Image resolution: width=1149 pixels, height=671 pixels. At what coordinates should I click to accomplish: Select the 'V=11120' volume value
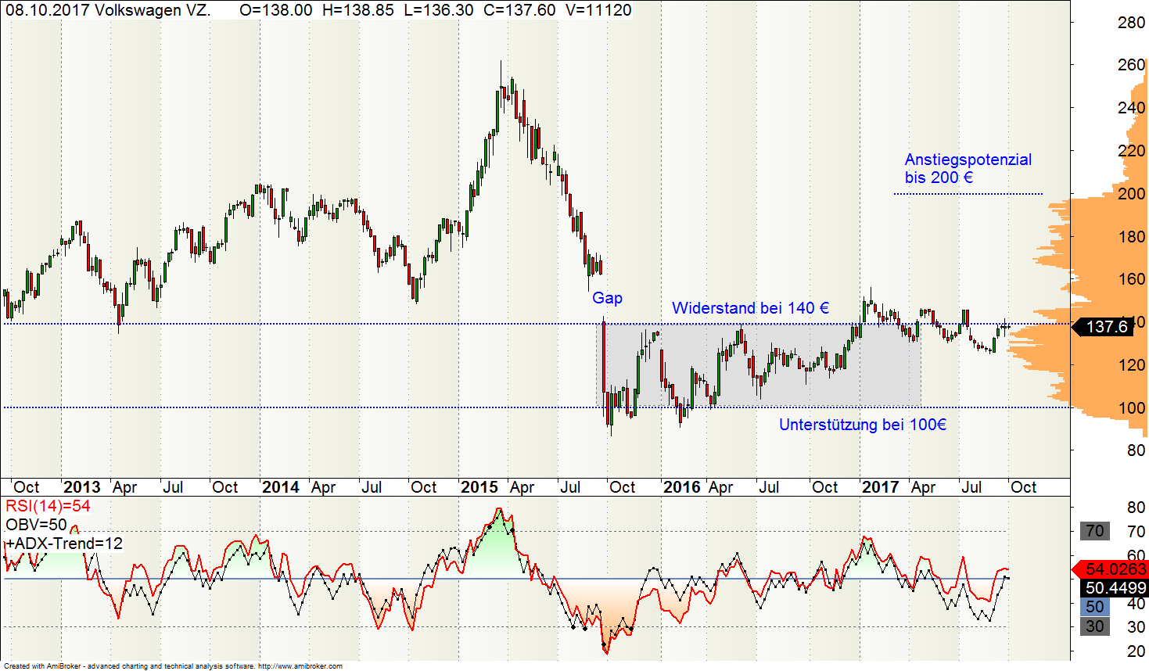(x=598, y=10)
